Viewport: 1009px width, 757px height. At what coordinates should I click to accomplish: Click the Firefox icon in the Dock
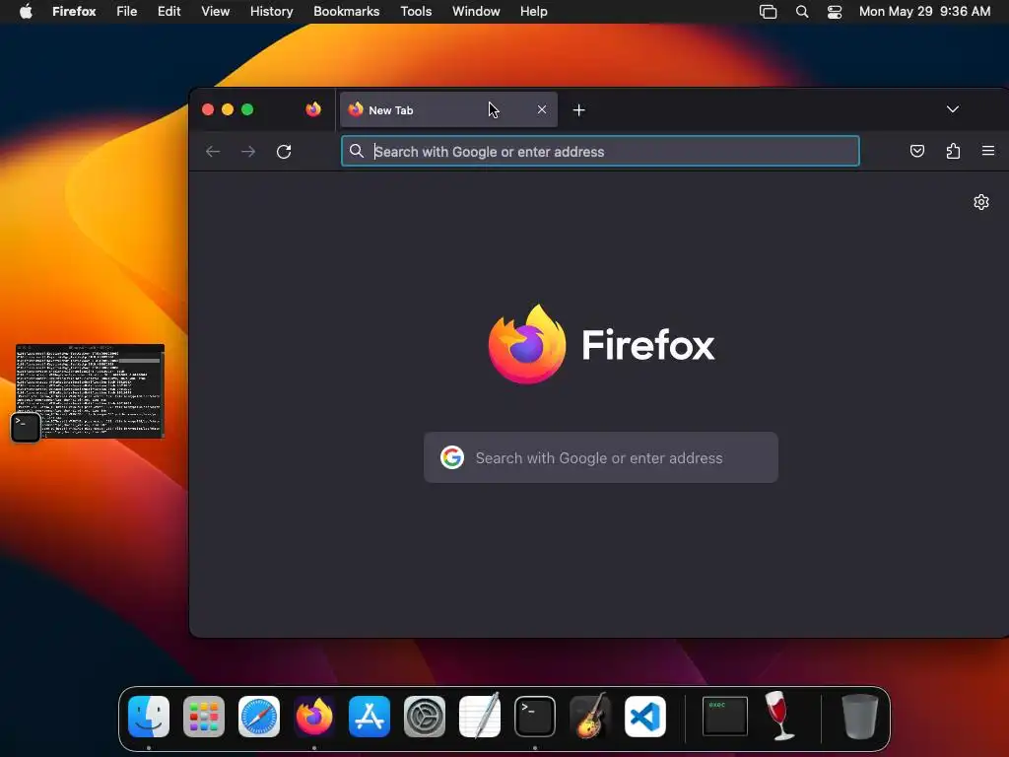coord(314,717)
